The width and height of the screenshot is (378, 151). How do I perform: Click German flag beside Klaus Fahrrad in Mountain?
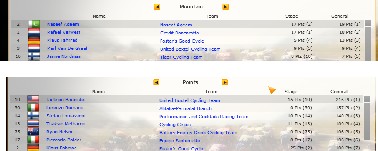click(x=34, y=40)
